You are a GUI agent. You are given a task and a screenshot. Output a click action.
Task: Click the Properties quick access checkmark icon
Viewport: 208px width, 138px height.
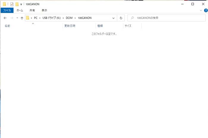click(12, 4)
